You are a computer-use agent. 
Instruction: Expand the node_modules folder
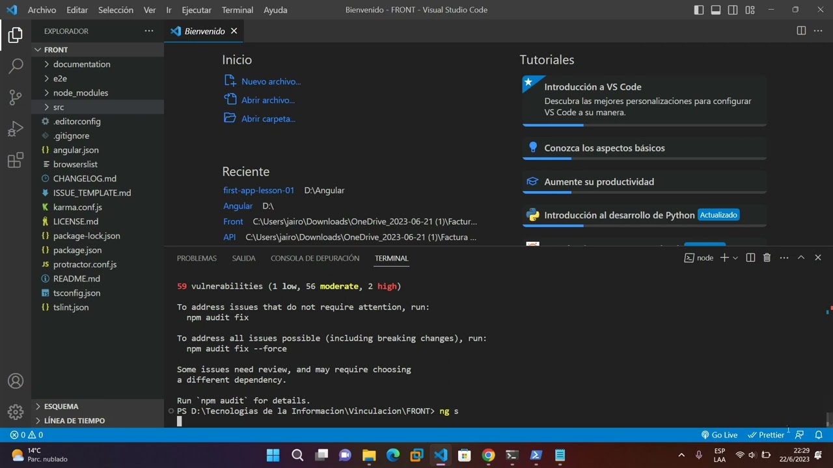point(98,92)
